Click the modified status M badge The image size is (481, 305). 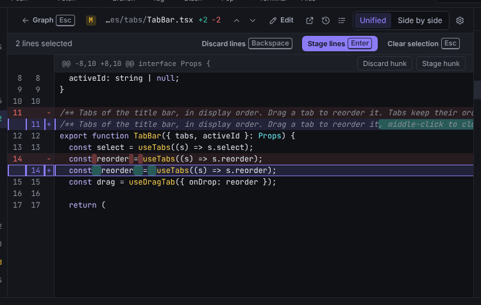click(x=91, y=21)
